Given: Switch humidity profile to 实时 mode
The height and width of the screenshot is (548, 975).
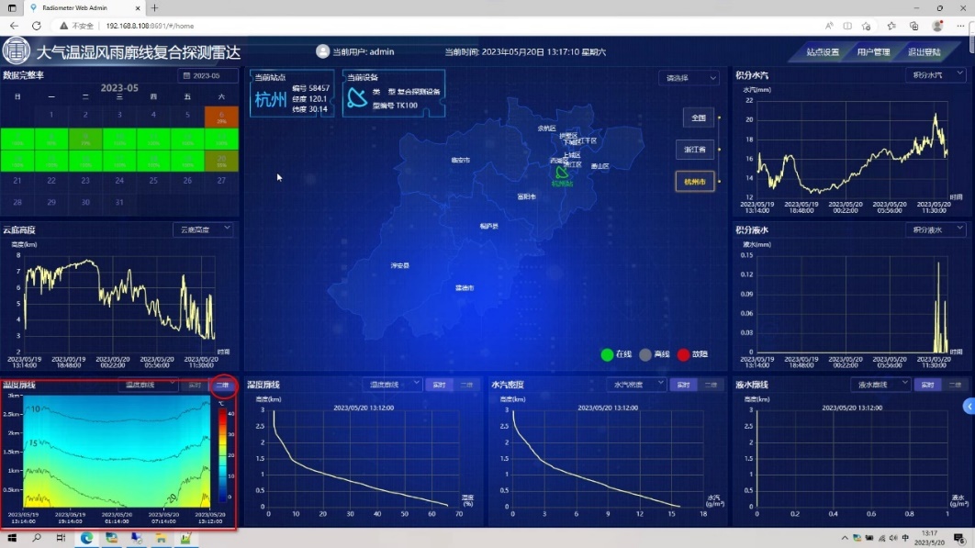Looking at the screenshot, I should pyautogui.click(x=439, y=385).
